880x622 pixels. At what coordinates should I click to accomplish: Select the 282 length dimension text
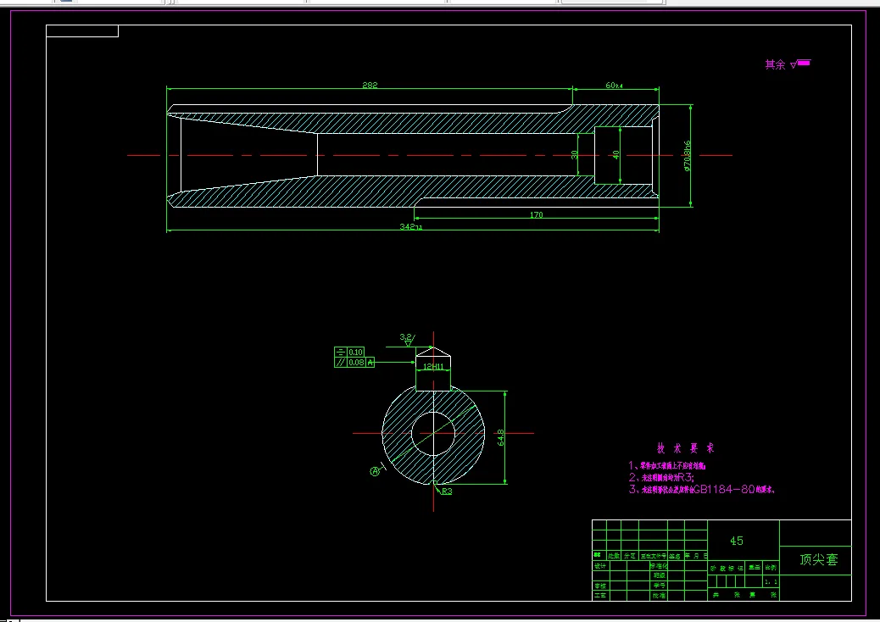pos(370,86)
